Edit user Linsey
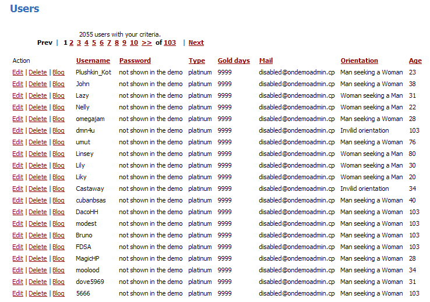The image size is (430, 302). tap(17, 154)
